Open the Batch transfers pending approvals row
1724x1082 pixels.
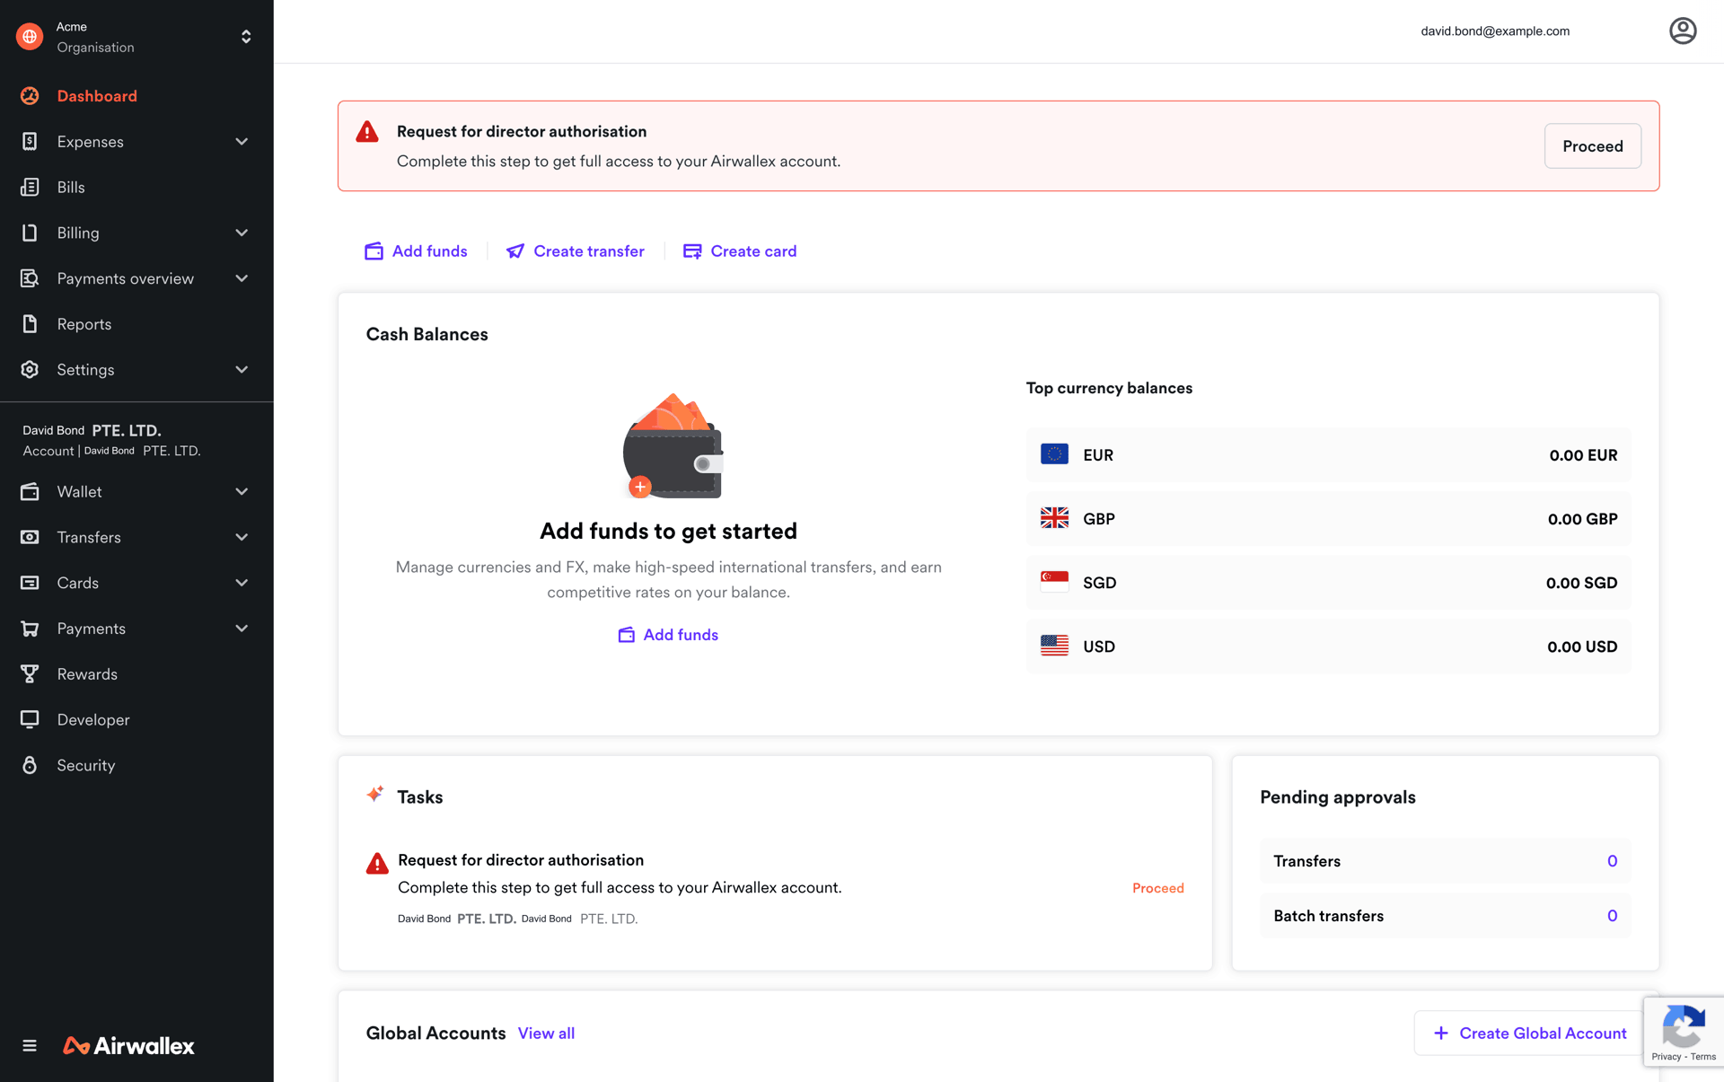pyautogui.click(x=1445, y=916)
